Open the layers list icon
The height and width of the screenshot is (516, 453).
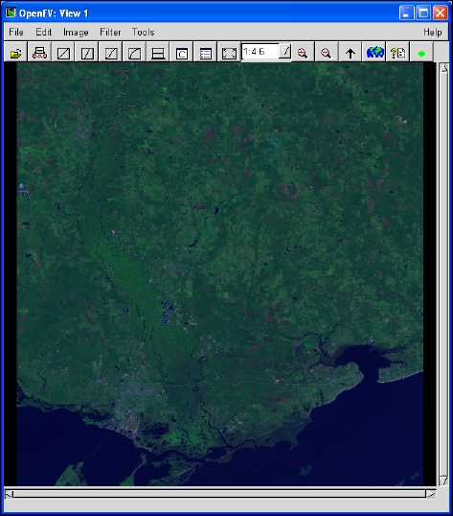pos(205,53)
